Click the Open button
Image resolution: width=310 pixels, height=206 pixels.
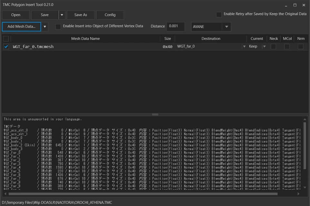[16, 15]
